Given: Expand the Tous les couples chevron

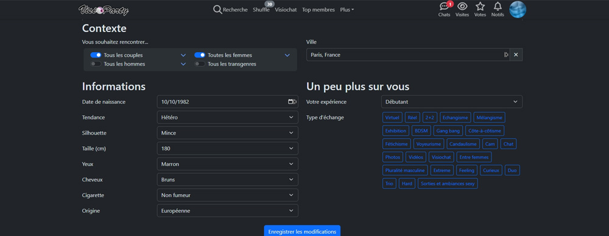Looking at the screenshot, I should [x=183, y=55].
